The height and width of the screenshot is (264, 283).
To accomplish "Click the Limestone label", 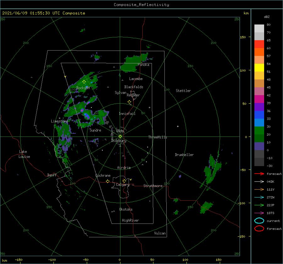I will click(59, 121).
